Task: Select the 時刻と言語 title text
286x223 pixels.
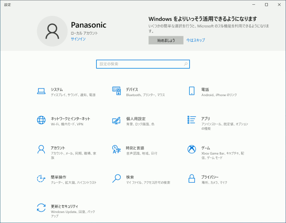Action: click(x=135, y=148)
